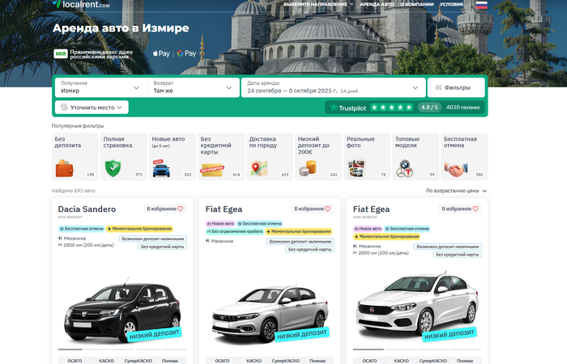The height and width of the screenshot is (364, 567).
Task: Open the 'Получение' pickup location dropdown
Action: [100, 87]
